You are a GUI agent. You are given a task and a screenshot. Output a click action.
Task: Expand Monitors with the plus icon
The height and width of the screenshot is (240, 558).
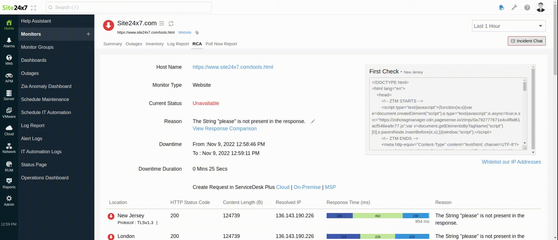tap(88, 34)
